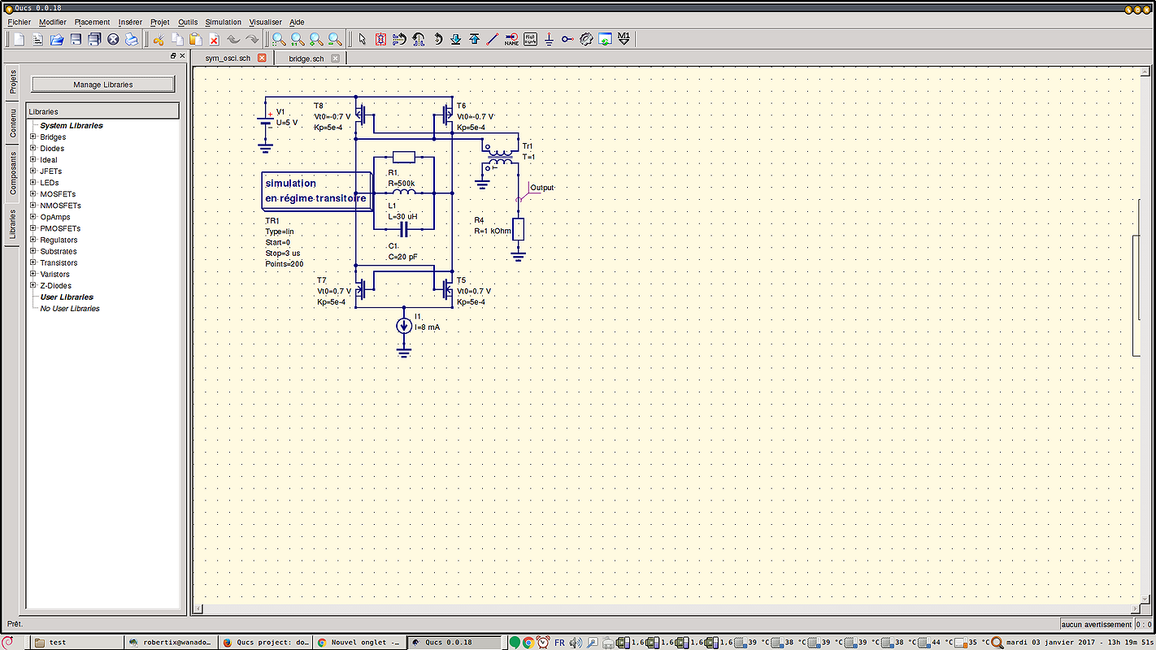Image resolution: width=1156 pixels, height=650 pixels.
Task: Copy selected elements
Action: point(177,39)
